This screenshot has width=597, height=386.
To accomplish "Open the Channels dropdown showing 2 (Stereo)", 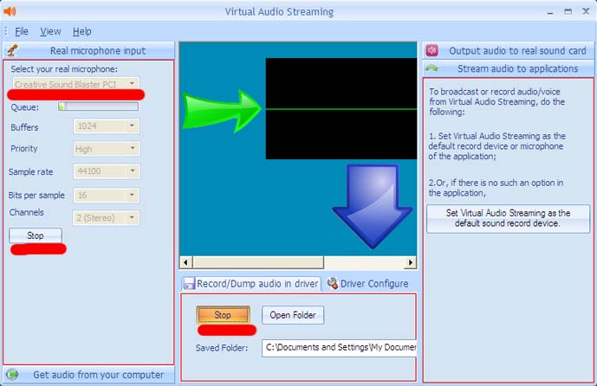I will (x=107, y=218).
